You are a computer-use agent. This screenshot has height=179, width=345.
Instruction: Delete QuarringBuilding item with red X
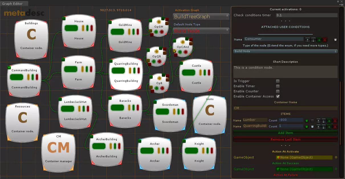coord(335,127)
